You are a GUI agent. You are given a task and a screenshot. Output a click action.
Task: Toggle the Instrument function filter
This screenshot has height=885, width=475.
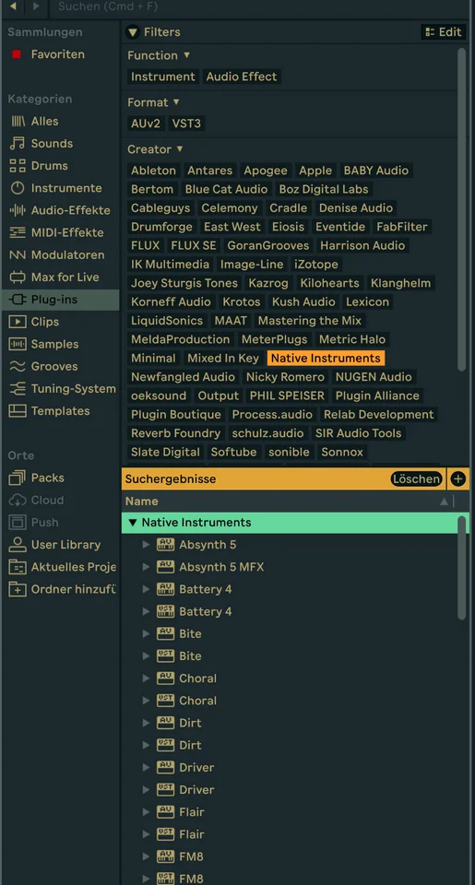pyautogui.click(x=162, y=77)
